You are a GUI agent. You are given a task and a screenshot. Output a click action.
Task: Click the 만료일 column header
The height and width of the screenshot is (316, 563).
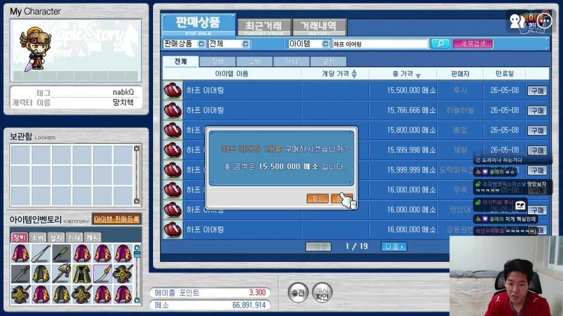pos(504,74)
